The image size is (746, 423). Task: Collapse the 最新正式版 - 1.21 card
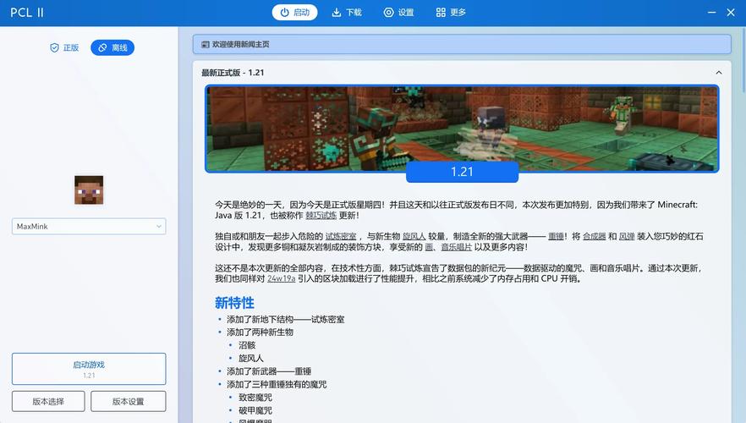718,73
